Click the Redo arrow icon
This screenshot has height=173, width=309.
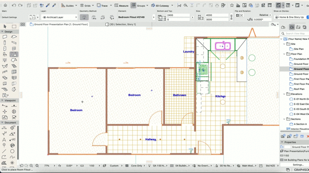point(20,6)
